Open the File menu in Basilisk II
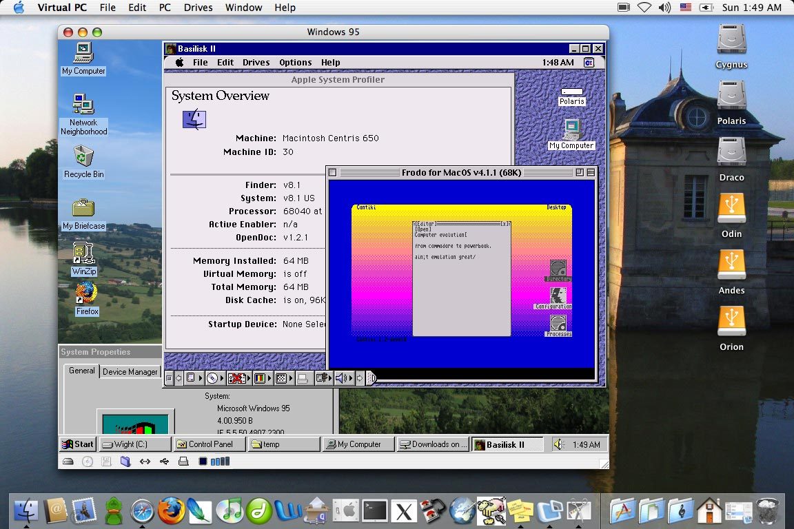 point(200,62)
